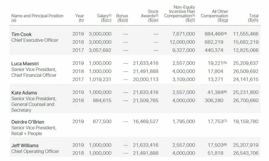The height and width of the screenshot is (161, 269).
Task: Select the Jeff Williams name
Action: (25, 146)
